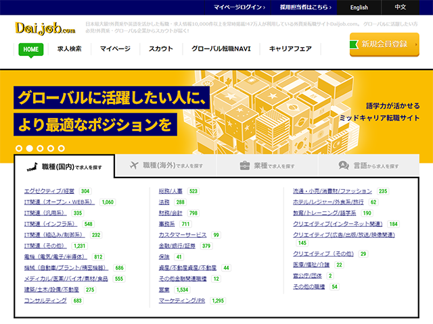433x324 pixels.
Task: Open IT関連（組込み/制御系） category
Action: 54,235
